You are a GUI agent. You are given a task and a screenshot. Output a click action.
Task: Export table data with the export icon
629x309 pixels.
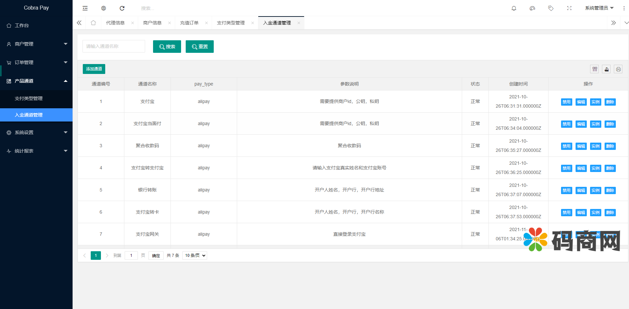(607, 69)
